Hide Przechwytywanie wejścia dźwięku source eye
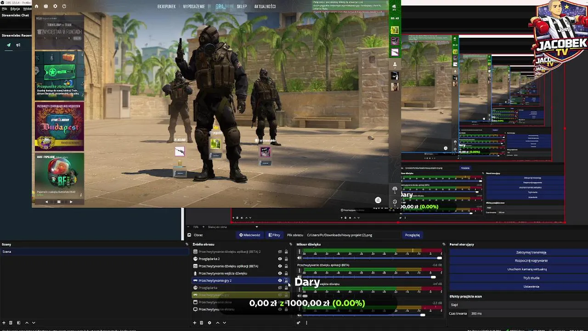The image size is (588, 331). pyautogui.click(x=280, y=274)
